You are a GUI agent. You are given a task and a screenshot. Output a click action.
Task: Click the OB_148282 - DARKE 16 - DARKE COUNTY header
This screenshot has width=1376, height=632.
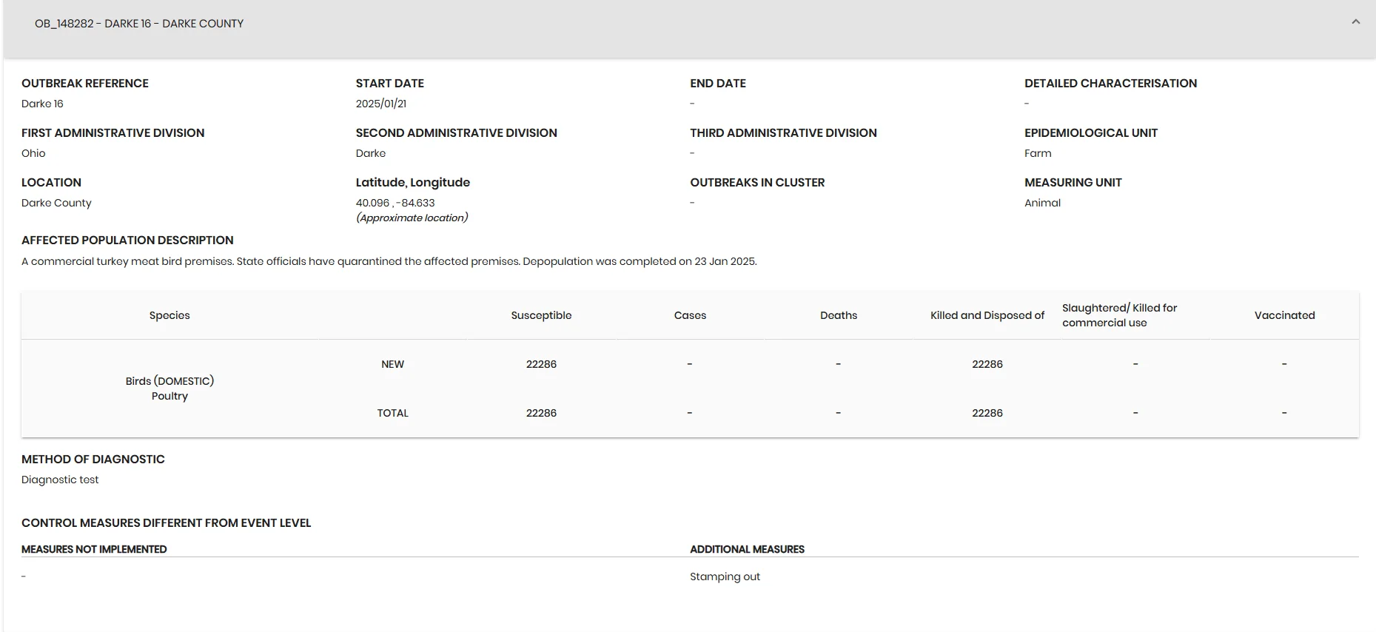139,24
